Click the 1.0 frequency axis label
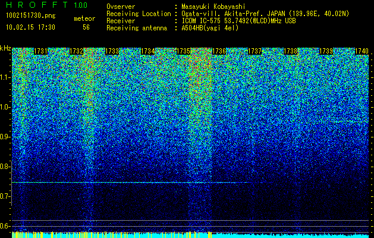The height and width of the screenshot is (238, 374). [5, 107]
